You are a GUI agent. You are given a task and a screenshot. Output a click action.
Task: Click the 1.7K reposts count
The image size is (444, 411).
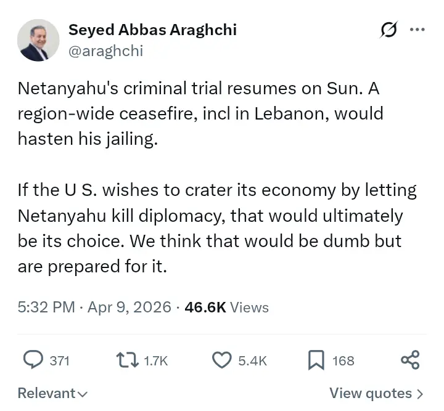point(155,360)
